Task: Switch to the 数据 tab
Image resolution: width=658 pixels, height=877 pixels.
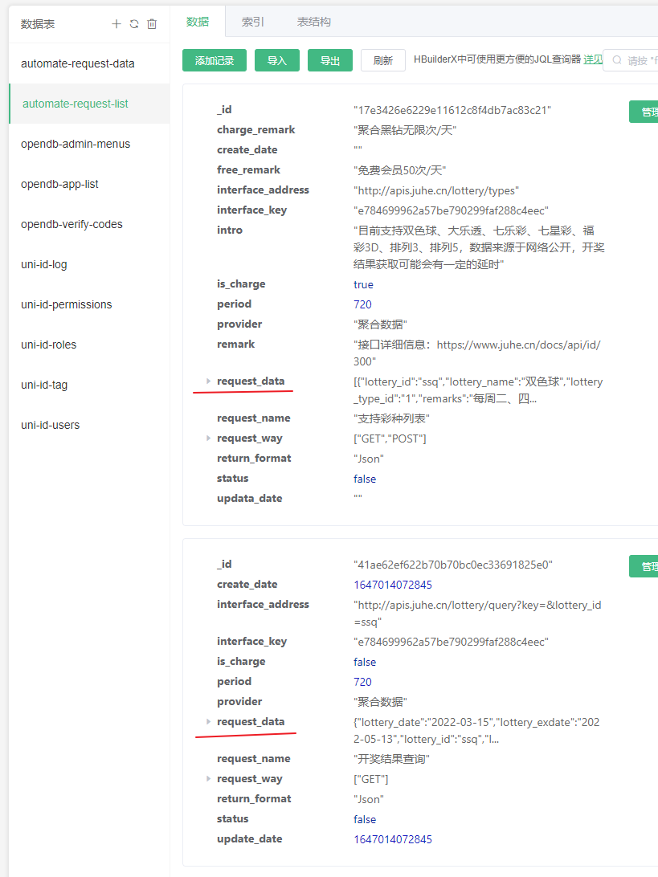Action: click(x=198, y=22)
